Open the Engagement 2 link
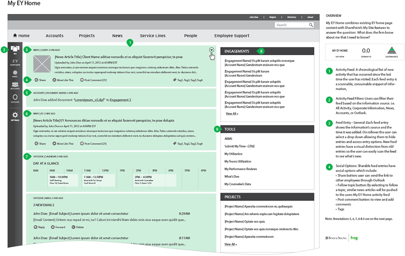Image resolution: width=405 pixels, height=256 pixels. pos(120,100)
